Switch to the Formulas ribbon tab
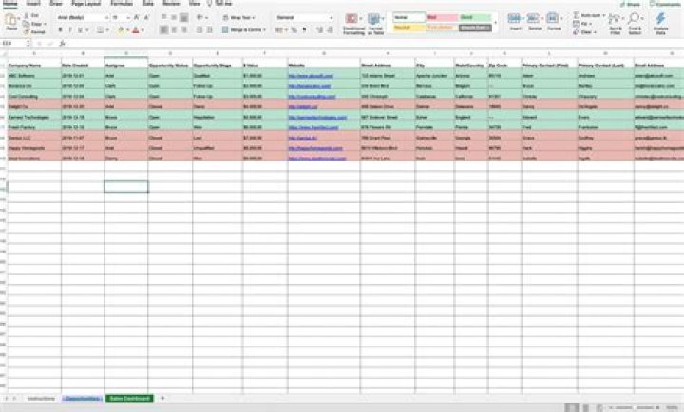The image size is (684, 412). click(x=122, y=4)
